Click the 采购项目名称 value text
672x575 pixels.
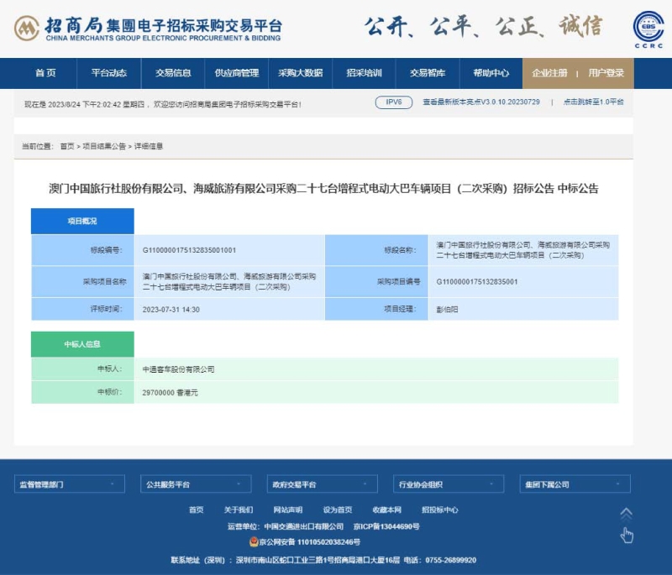(x=229, y=282)
